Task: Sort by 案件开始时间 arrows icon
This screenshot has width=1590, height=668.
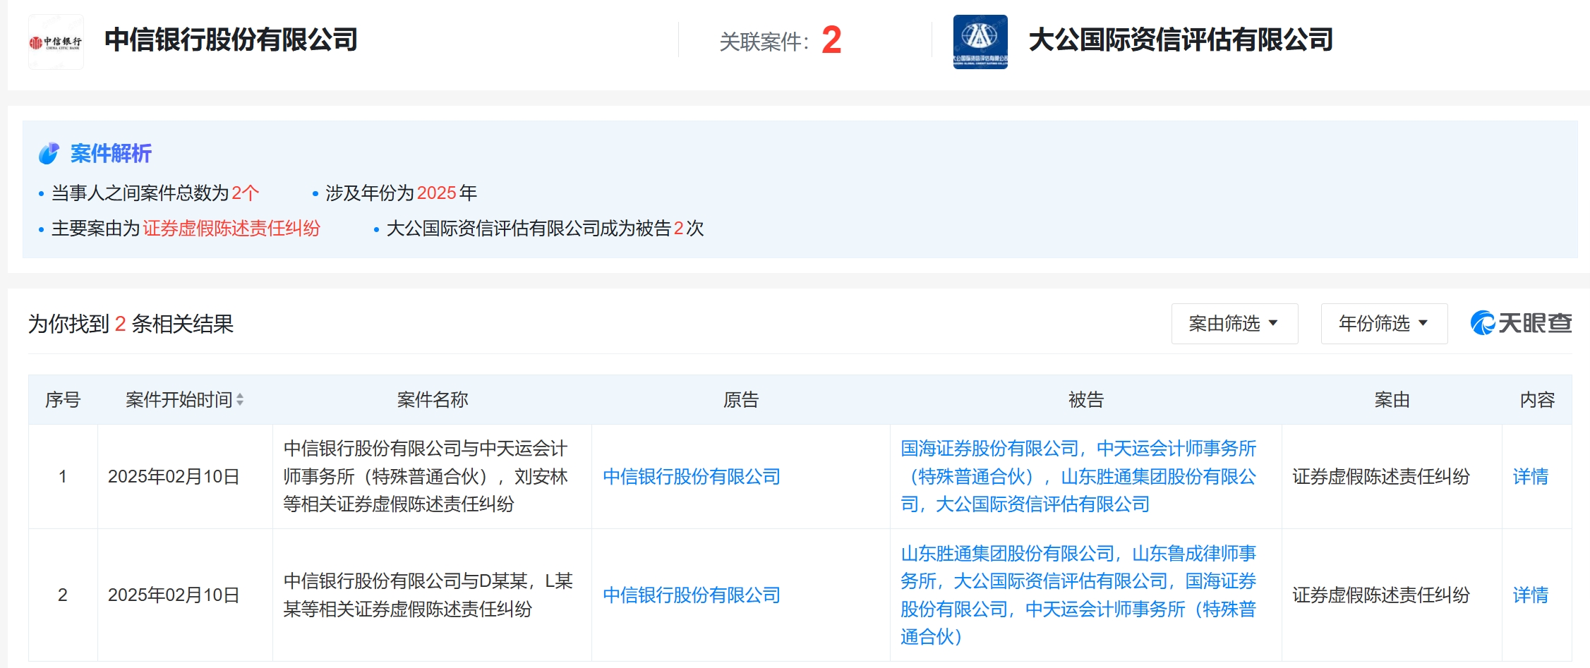Action: pyautogui.click(x=240, y=400)
